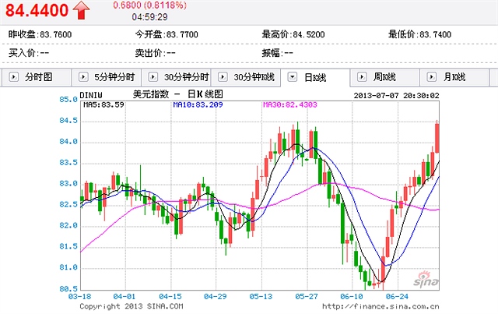This screenshot has height=314, width=498.
Task: Click the Copyright 2013 SINA.COM text
Action: point(127,306)
